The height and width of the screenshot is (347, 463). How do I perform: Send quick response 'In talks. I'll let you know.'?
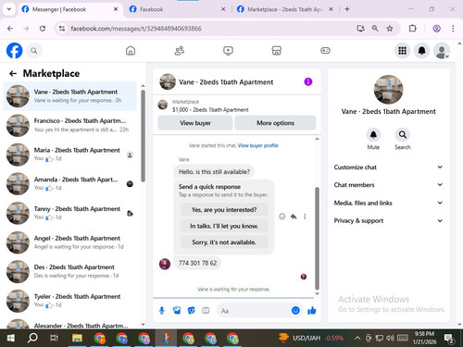pos(224,226)
